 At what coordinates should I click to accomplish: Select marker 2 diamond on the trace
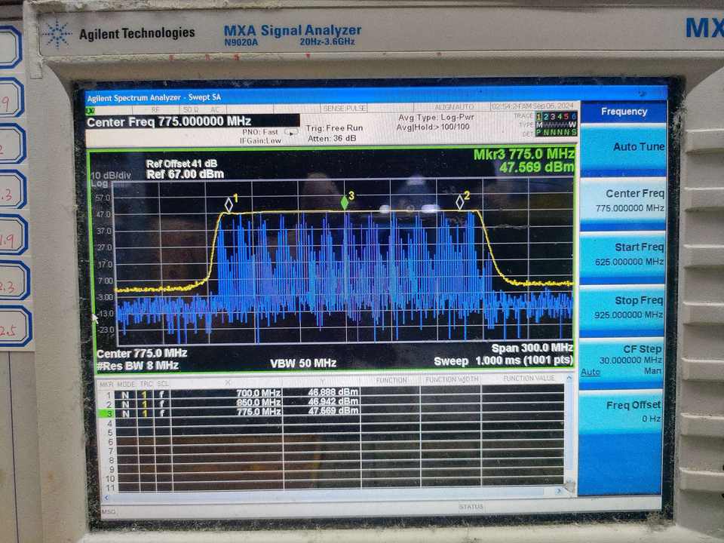(x=459, y=202)
